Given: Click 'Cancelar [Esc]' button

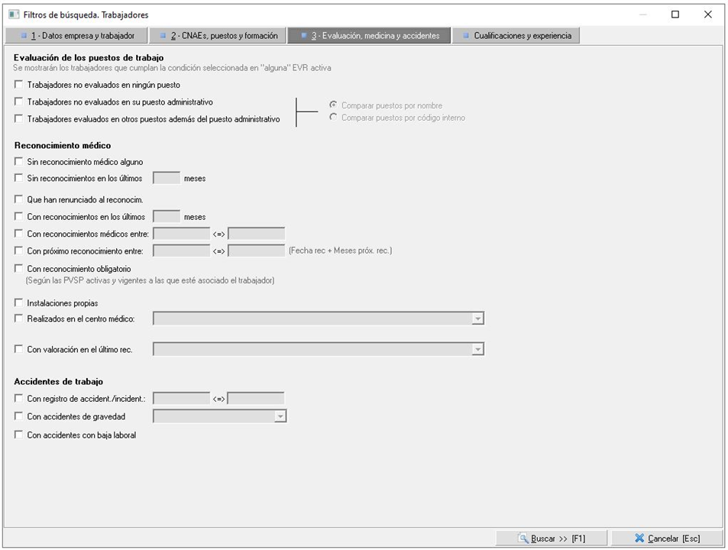Looking at the screenshot, I should [x=667, y=539].
